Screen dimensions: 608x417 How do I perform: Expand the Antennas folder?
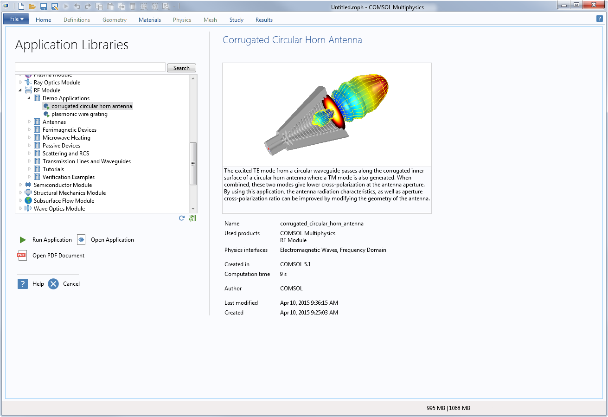pos(29,122)
